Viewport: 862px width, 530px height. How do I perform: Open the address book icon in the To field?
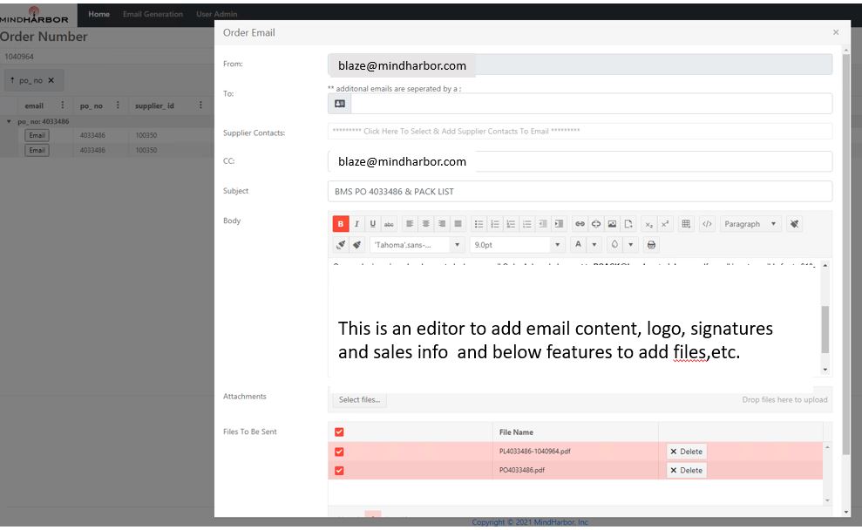click(x=339, y=104)
